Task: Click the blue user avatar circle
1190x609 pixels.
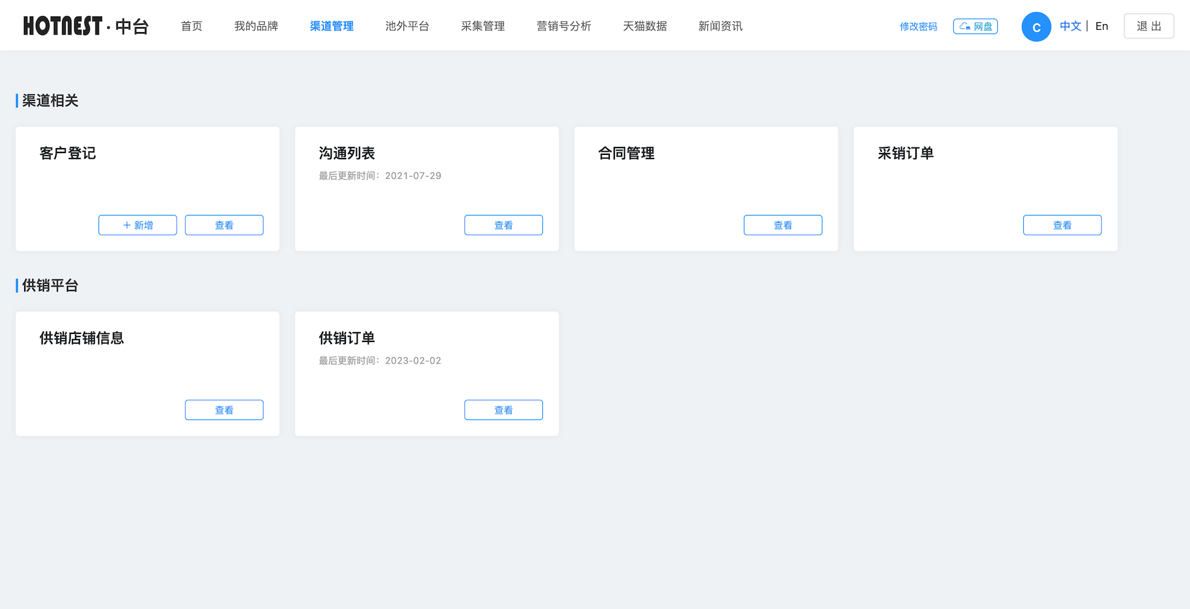Action: coord(1036,27)
